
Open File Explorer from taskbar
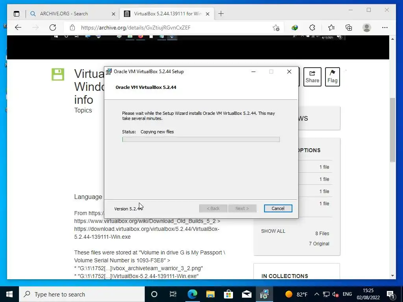point(210,294)
